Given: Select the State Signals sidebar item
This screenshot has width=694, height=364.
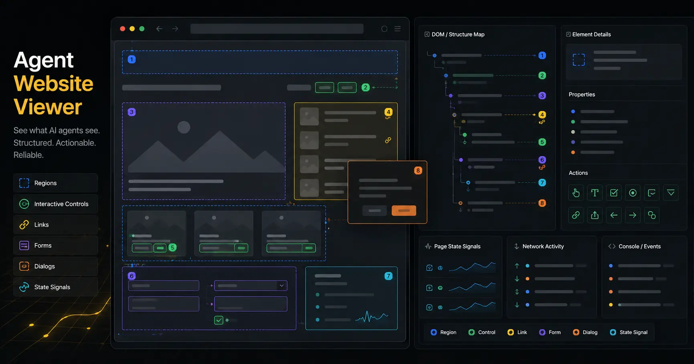Looking at the screenshot, I should [x=56, y=287].
